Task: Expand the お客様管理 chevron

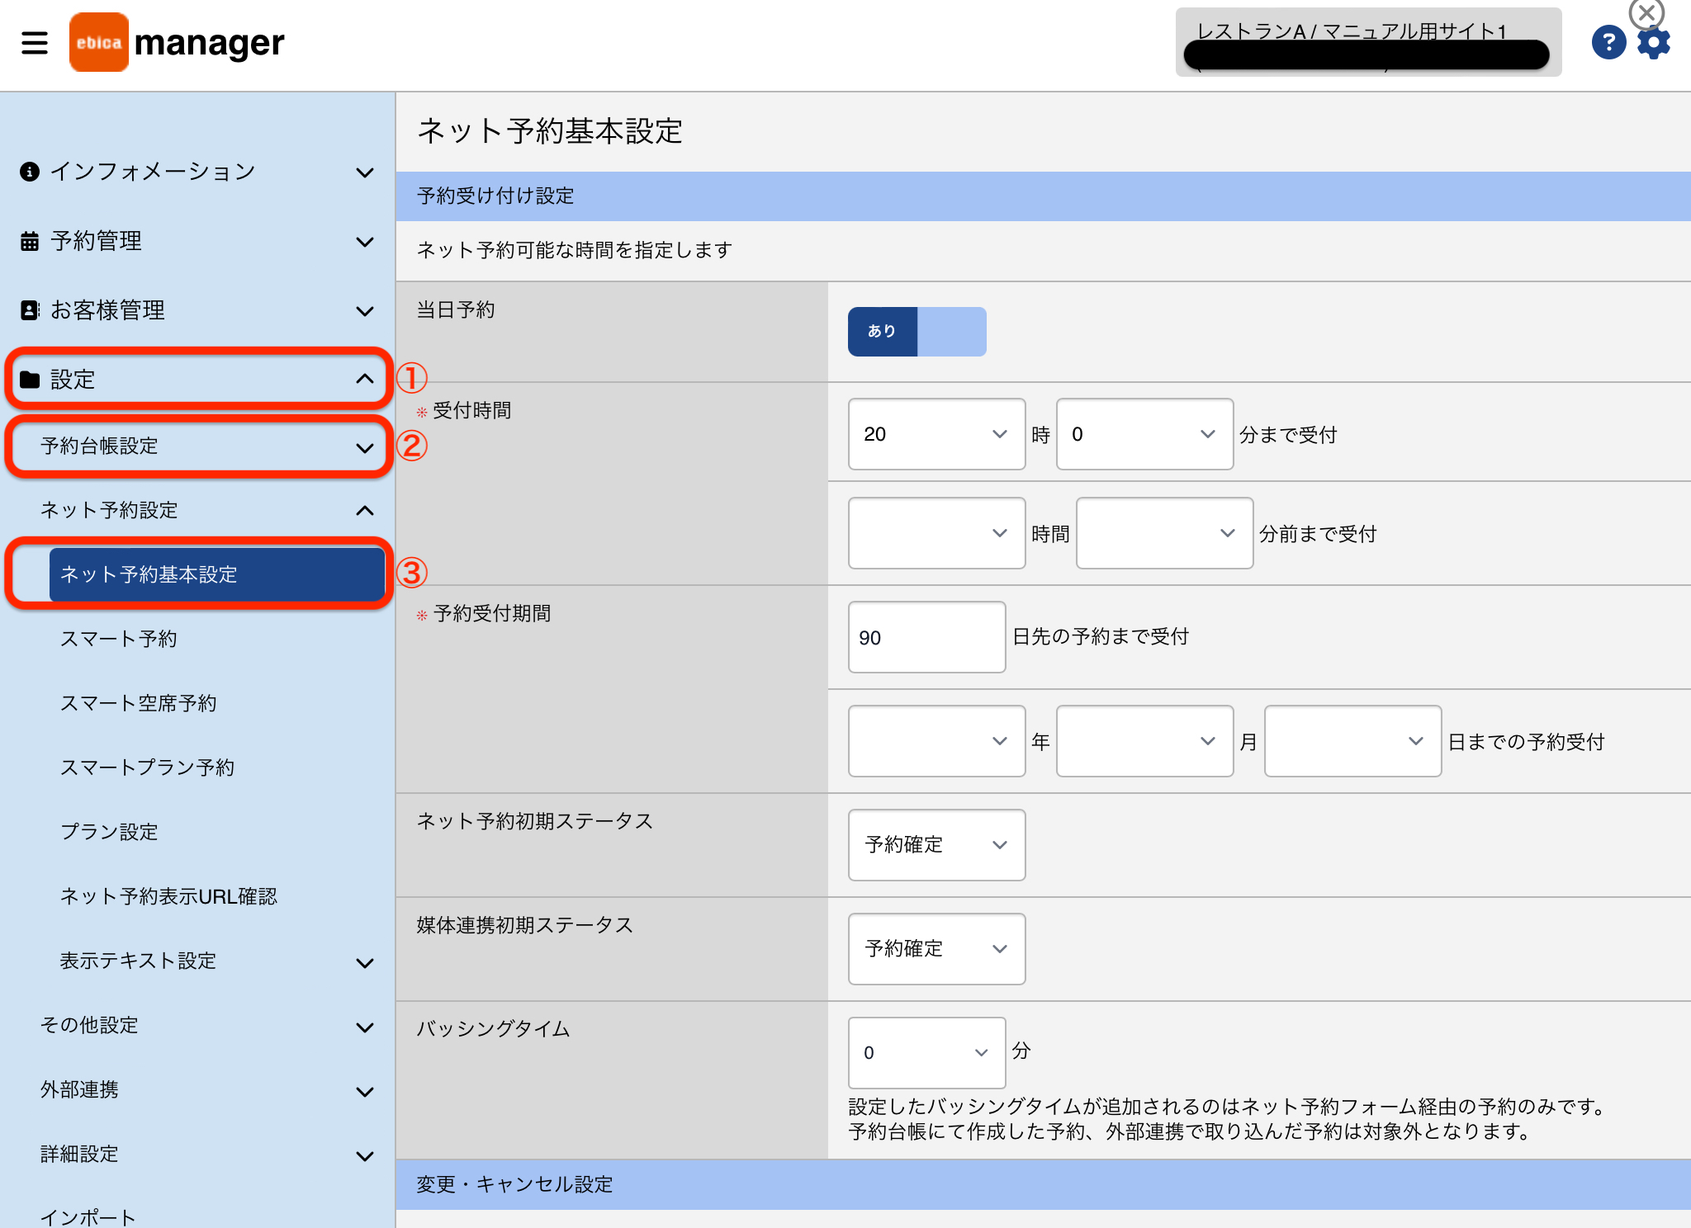Action: point(365,311)
